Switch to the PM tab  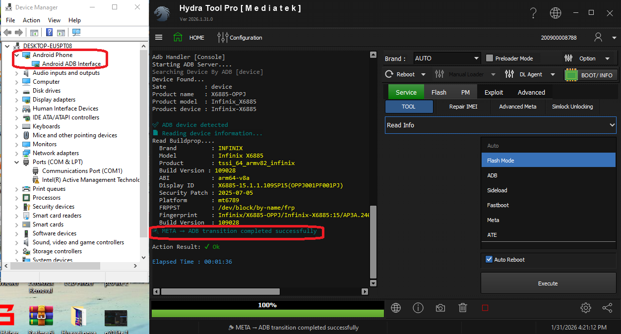pos(465,92)
